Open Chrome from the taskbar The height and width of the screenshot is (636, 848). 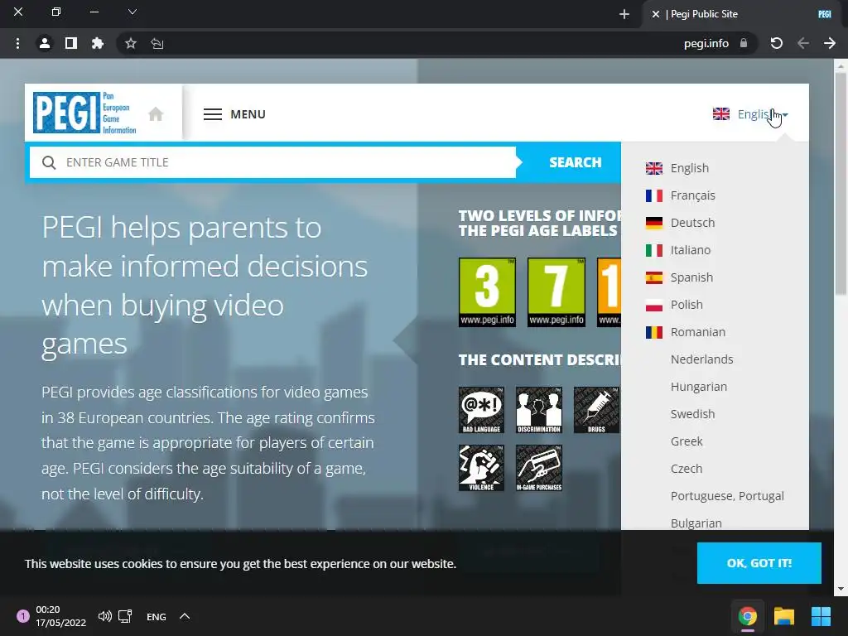[x=748, y=616]
